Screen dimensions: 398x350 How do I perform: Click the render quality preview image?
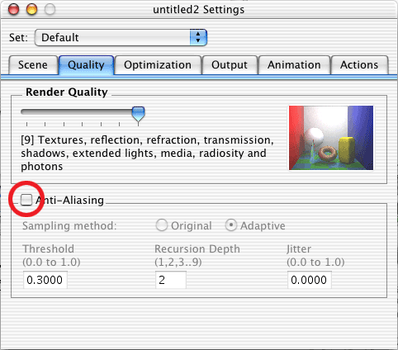click(x=331, y=138)
